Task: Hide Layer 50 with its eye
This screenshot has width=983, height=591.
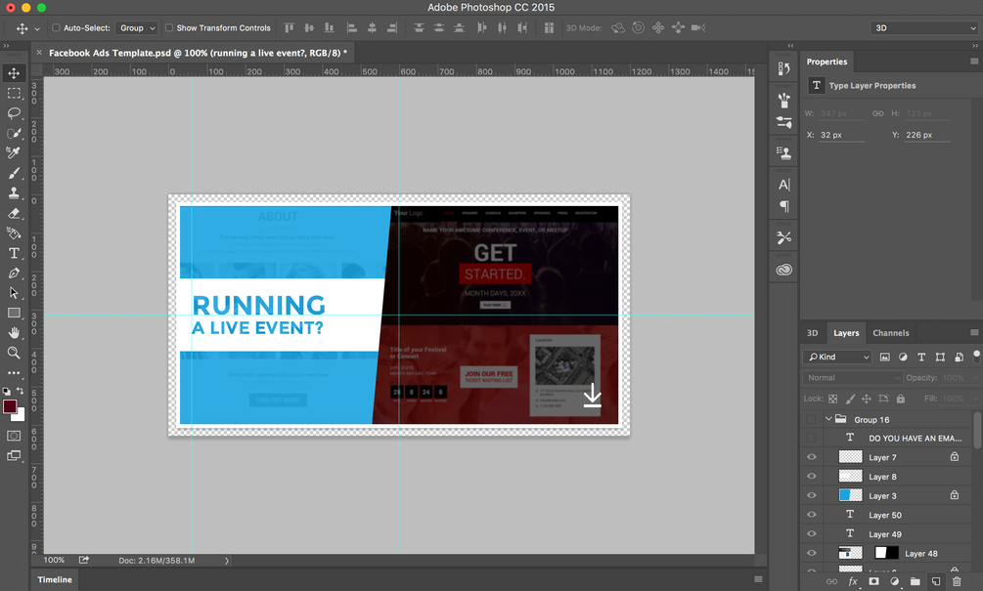Action: [x=811, y=515]
